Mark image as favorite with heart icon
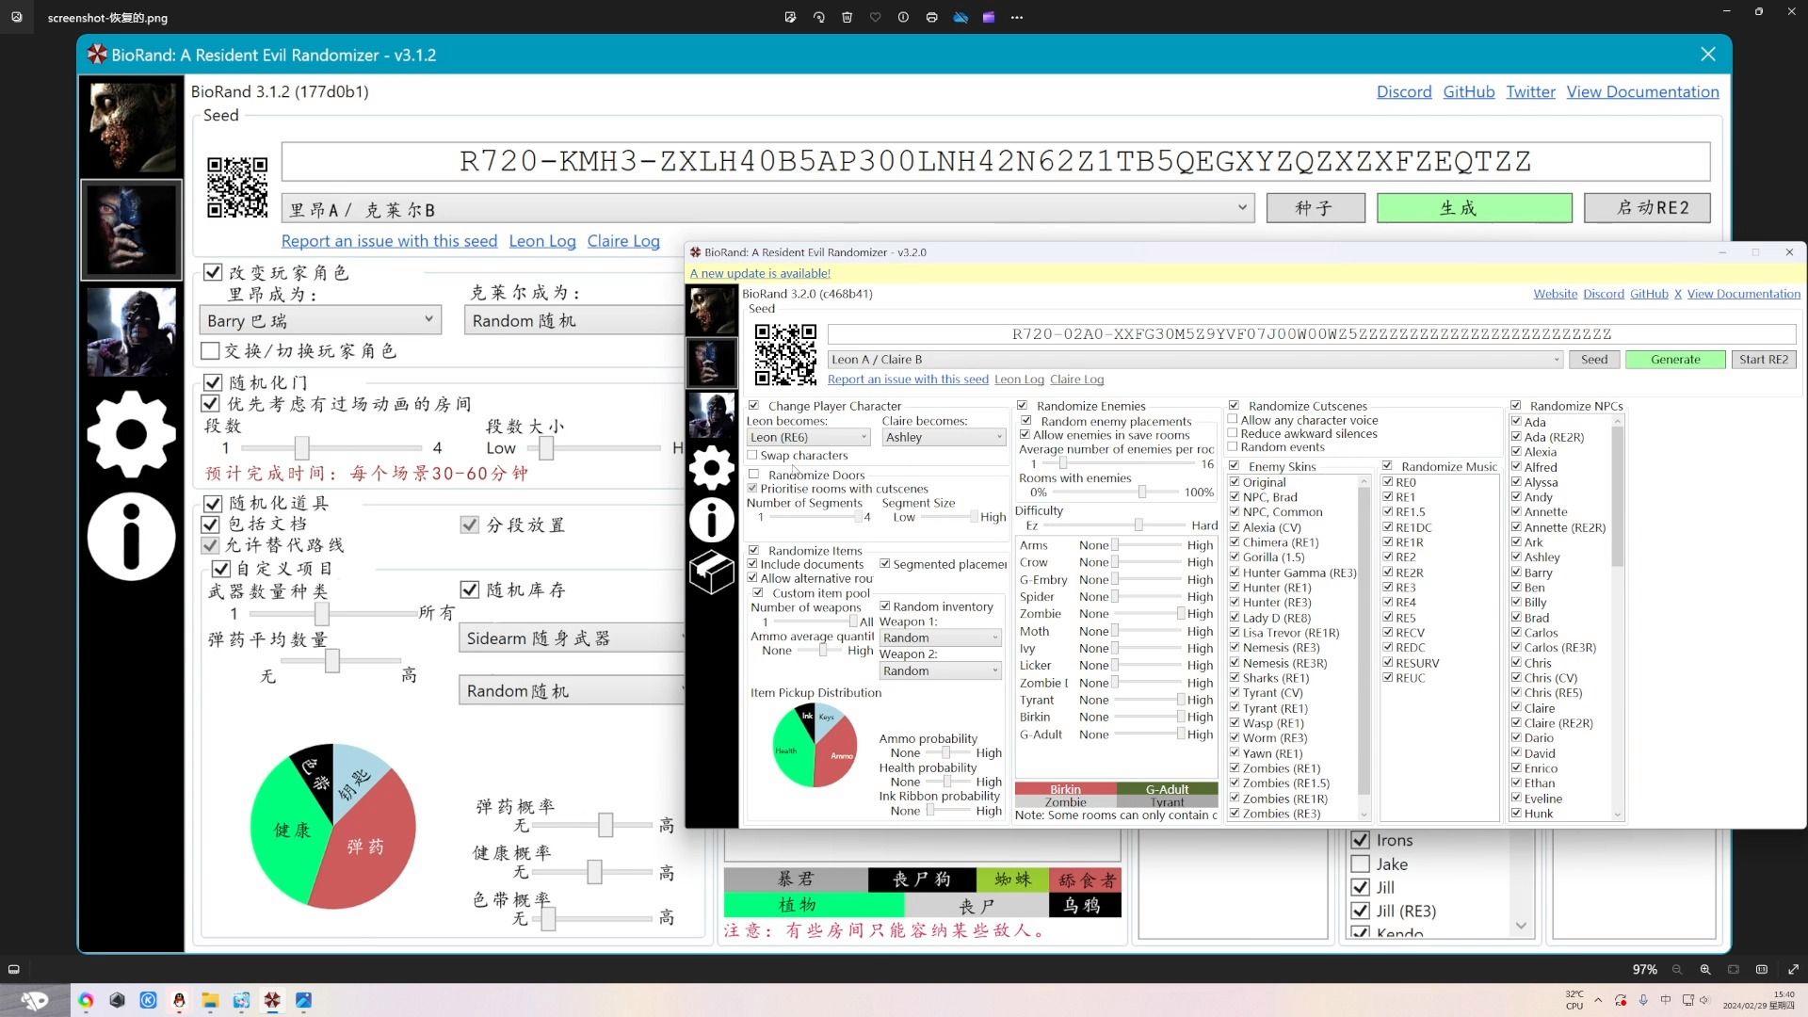 click(x=875, y=17)
